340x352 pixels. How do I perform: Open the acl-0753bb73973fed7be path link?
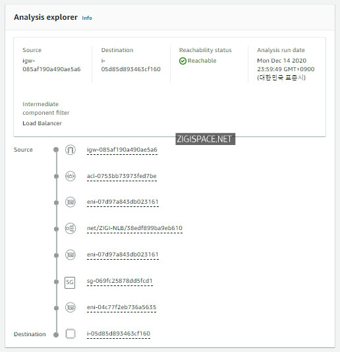coord(122,176)
